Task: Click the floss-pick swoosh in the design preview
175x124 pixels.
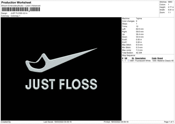Action: [61, 61]
